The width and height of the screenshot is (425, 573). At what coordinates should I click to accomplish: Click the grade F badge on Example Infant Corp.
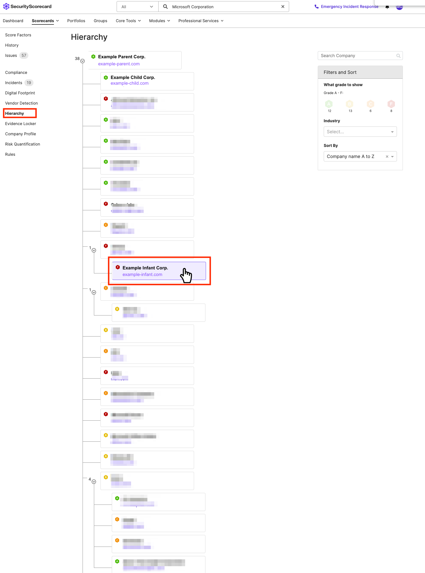pyautogui.click(x=118, y=267)
